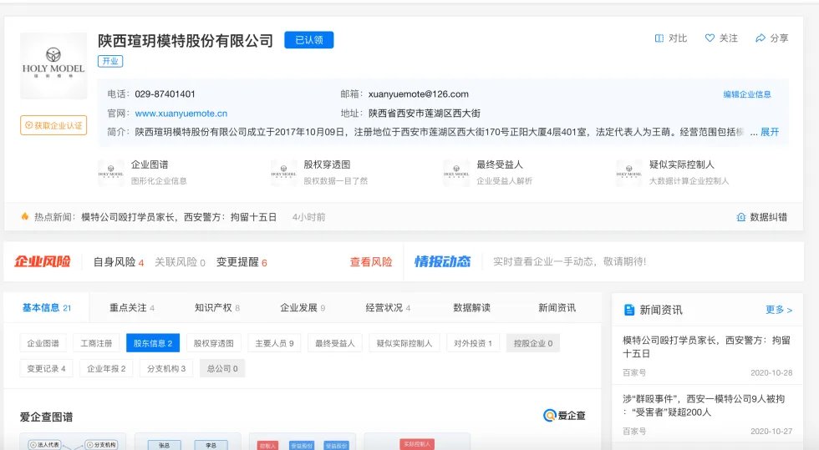819x450 pixels.
Task: Click 关联风险 0 entry
Action: pos(180,262)
